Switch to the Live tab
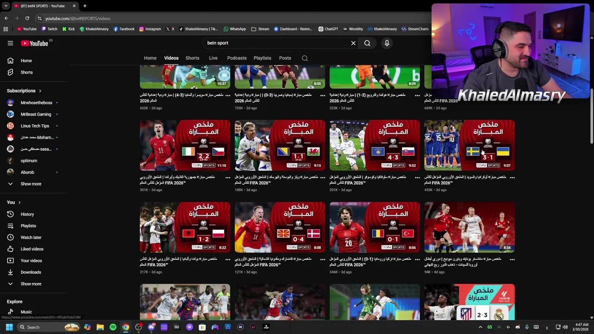The height and width of the screenshot is (334, 594). [213, 58]
